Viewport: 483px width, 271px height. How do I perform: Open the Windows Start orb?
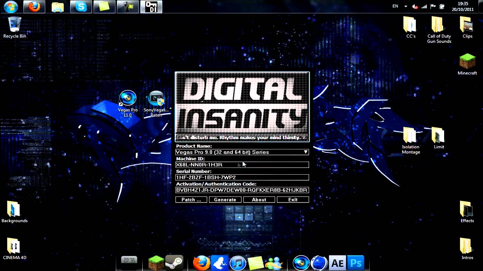pos(11,6)
